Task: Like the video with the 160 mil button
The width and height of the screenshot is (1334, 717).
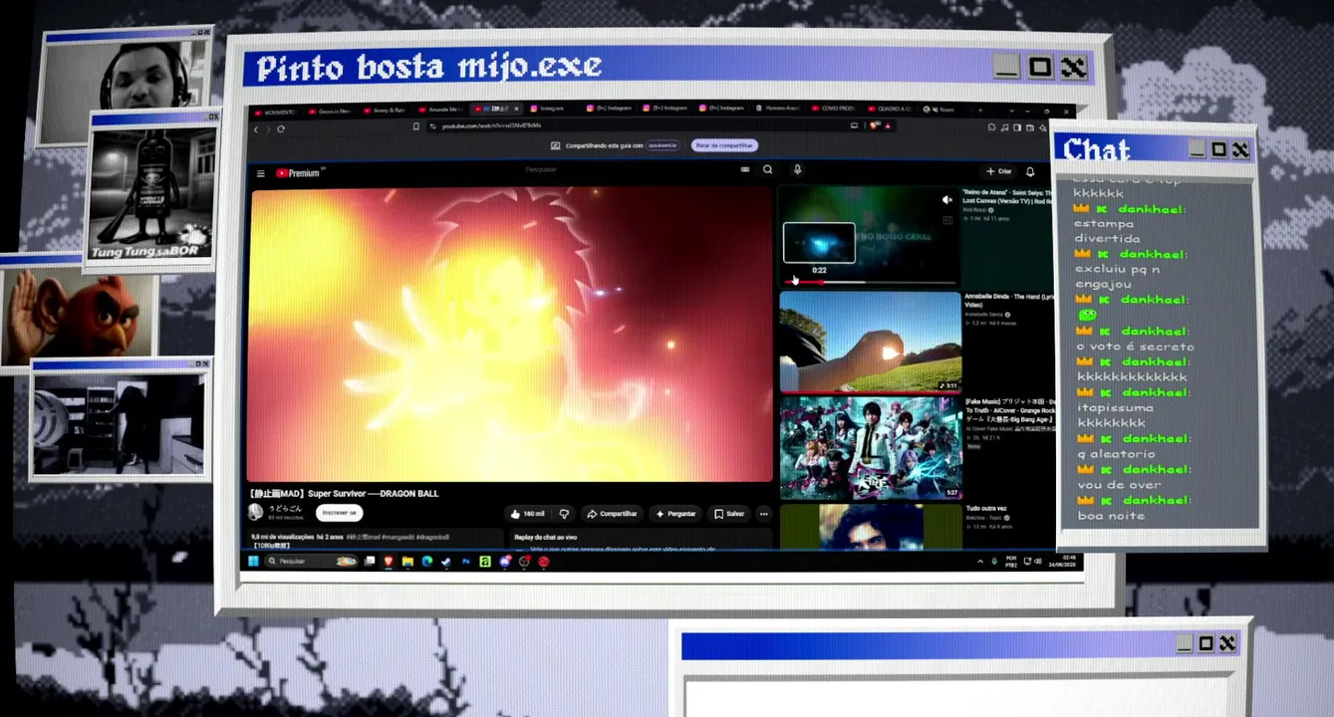Action: pos(528,514)
